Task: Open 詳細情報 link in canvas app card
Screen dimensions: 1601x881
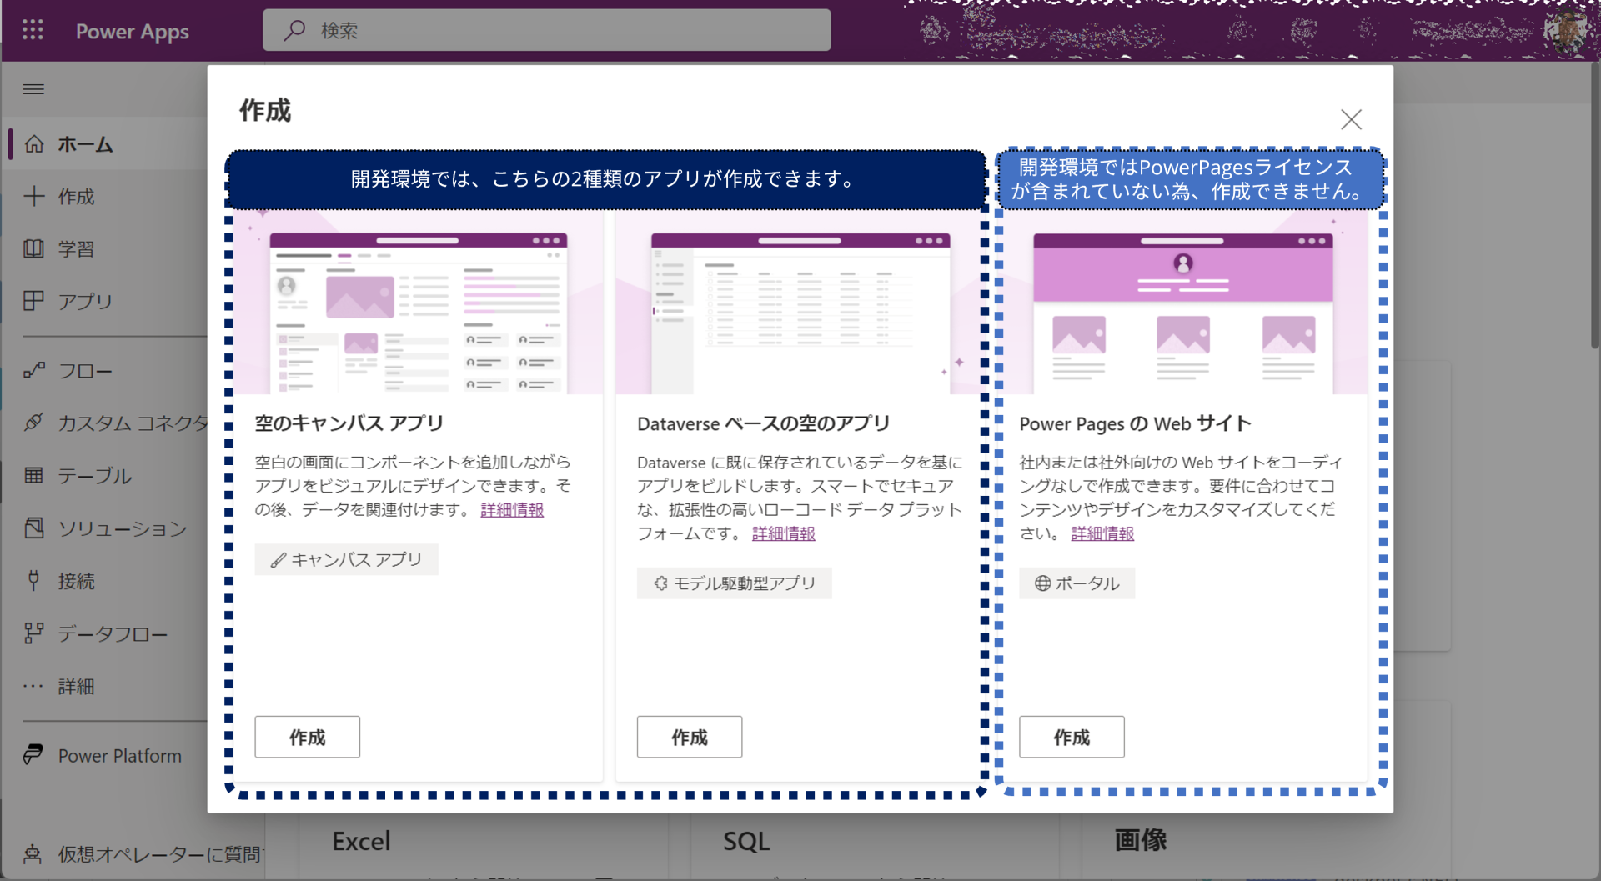Action: click(x=512, y=509)
